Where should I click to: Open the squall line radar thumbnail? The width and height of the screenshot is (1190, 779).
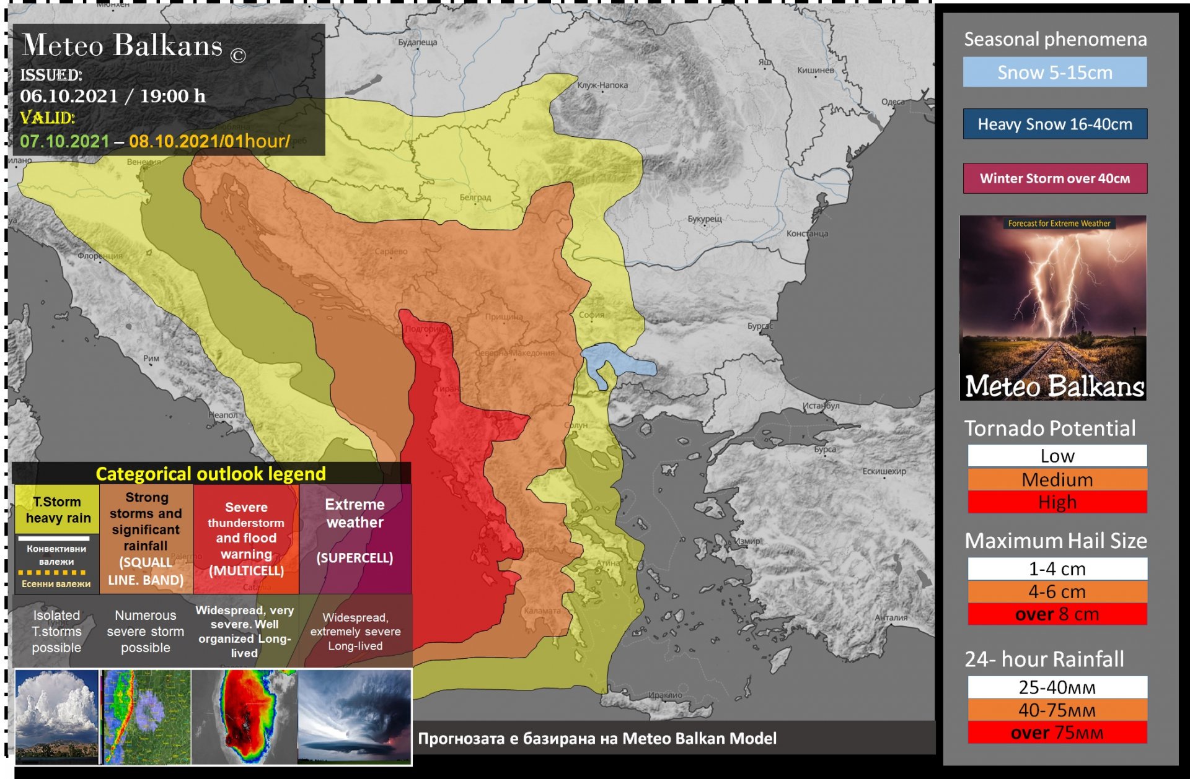click(146, 716)
